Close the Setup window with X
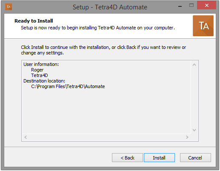Screen dimensions: 220x171 (x=206, y=6)
